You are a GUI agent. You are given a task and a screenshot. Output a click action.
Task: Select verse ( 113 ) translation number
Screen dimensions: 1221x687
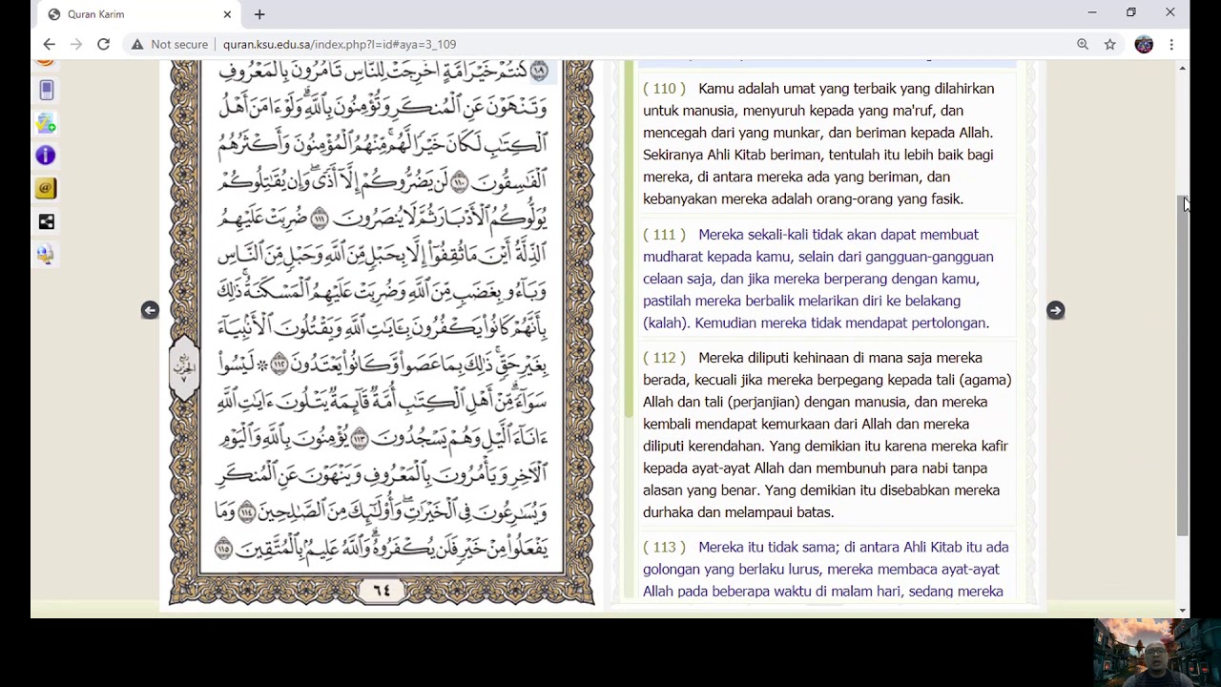(x=664, y=548)
